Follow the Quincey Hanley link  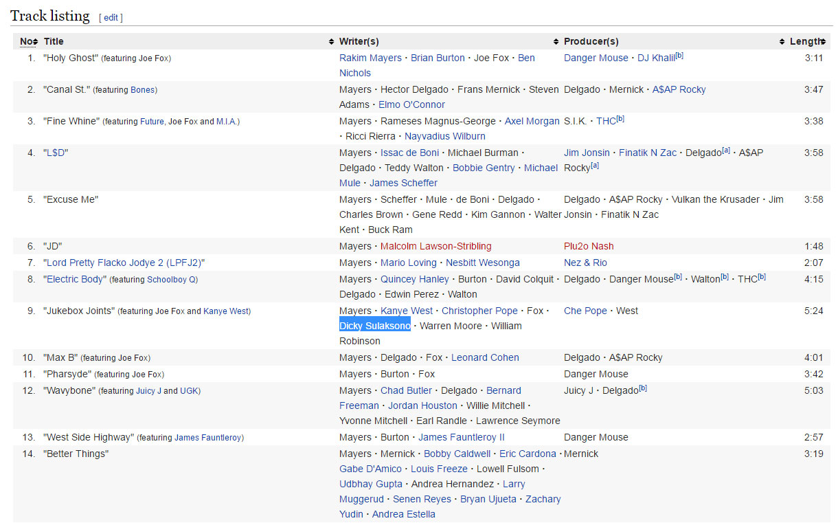coord(415,279)
